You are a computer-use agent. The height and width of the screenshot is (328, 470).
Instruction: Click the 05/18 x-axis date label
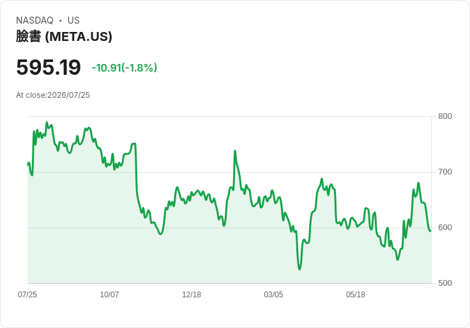pyautogui.click(x=356, y=295)
